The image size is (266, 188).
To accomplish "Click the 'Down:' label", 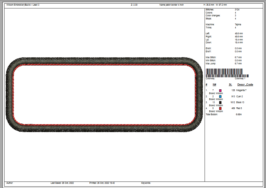I will point(209,42).
